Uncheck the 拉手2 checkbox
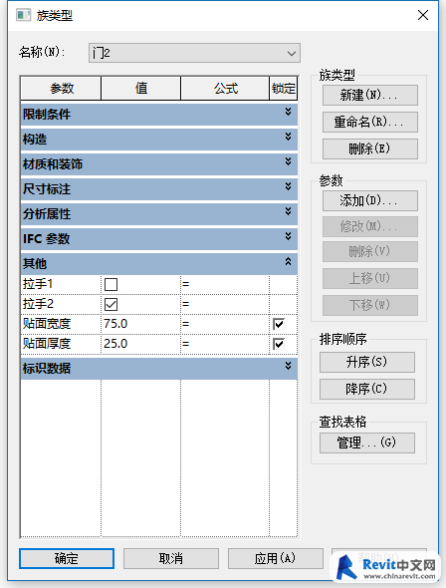Image resolution: width=446 pixels, height=588 pixels. click(x=111, y=304)
